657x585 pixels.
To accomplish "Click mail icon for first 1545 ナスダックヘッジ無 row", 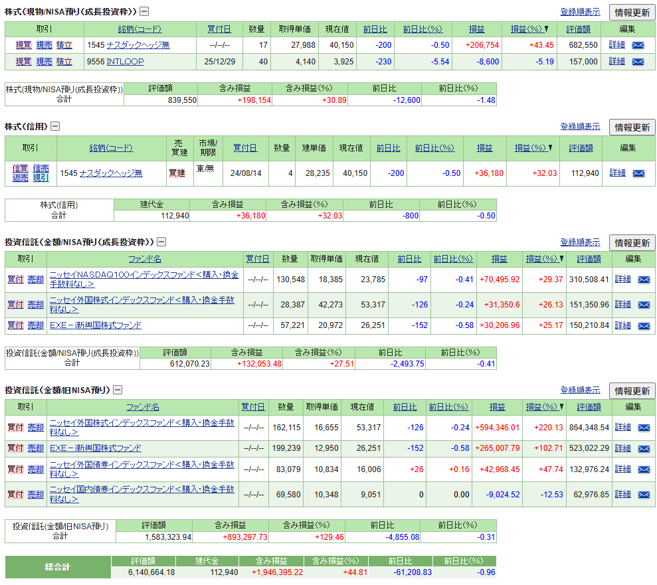I will [x=638, y=45].
